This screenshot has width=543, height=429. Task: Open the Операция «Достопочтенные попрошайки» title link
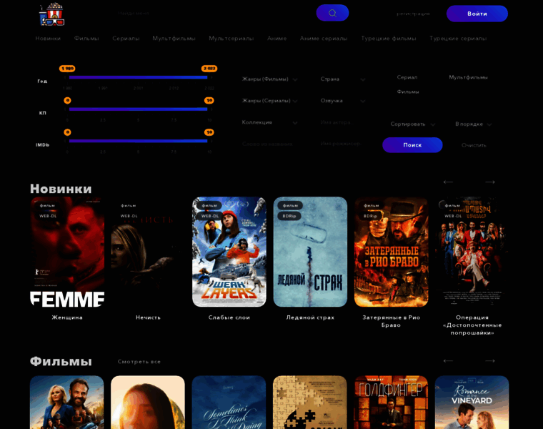(472, 325)
